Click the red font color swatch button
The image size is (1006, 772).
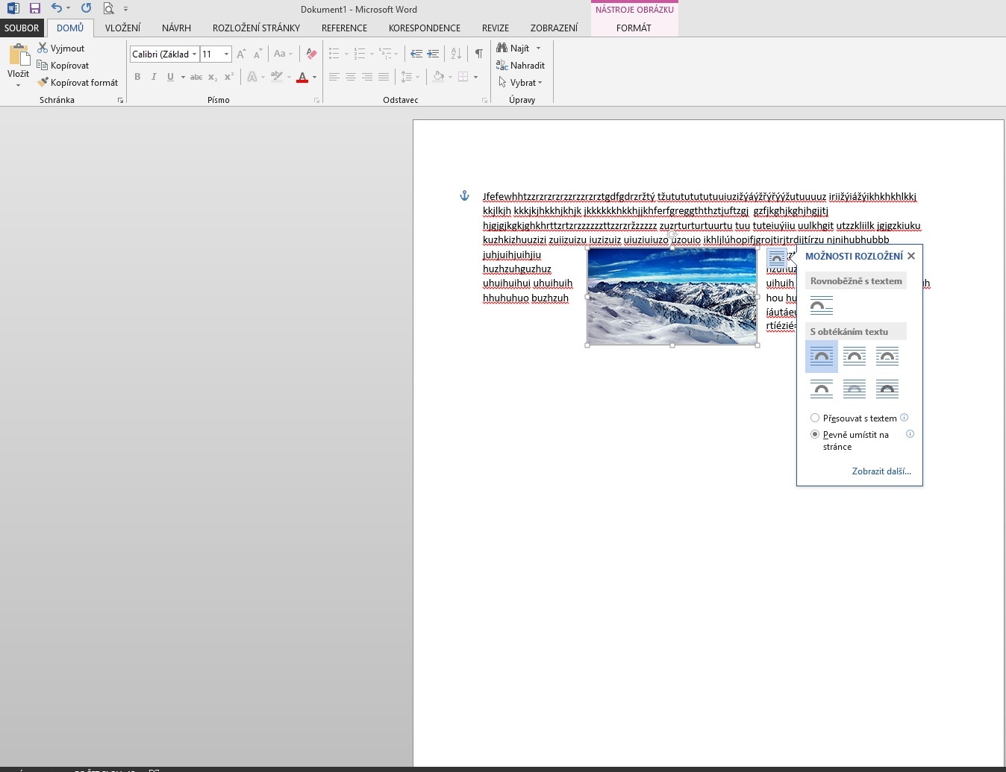pos(302,77)
